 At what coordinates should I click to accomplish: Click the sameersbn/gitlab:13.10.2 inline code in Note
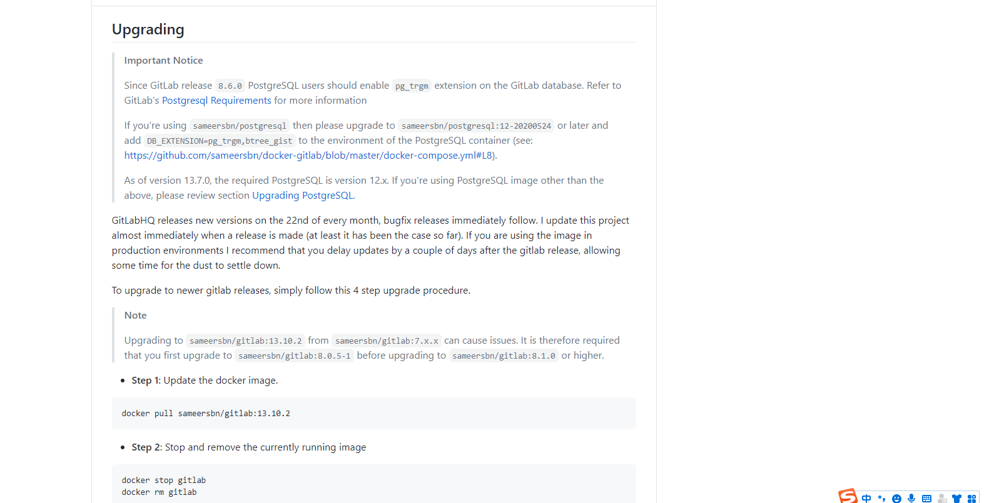[x=246, y=341]
